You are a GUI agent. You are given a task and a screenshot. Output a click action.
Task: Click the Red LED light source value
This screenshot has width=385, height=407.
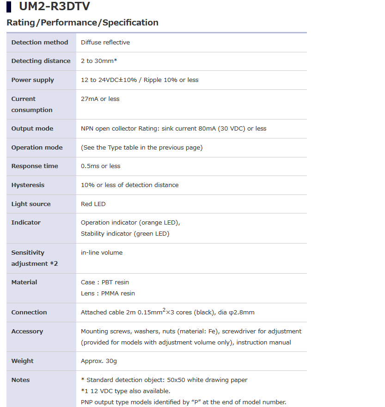[93, 204]
